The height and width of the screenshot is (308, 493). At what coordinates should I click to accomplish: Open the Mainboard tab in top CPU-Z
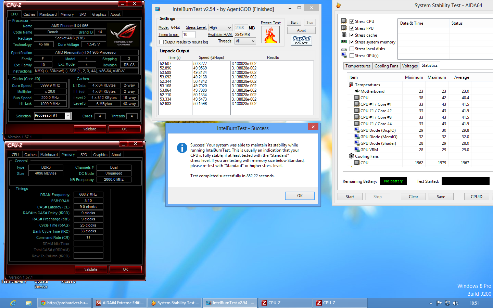coord(48,14)
